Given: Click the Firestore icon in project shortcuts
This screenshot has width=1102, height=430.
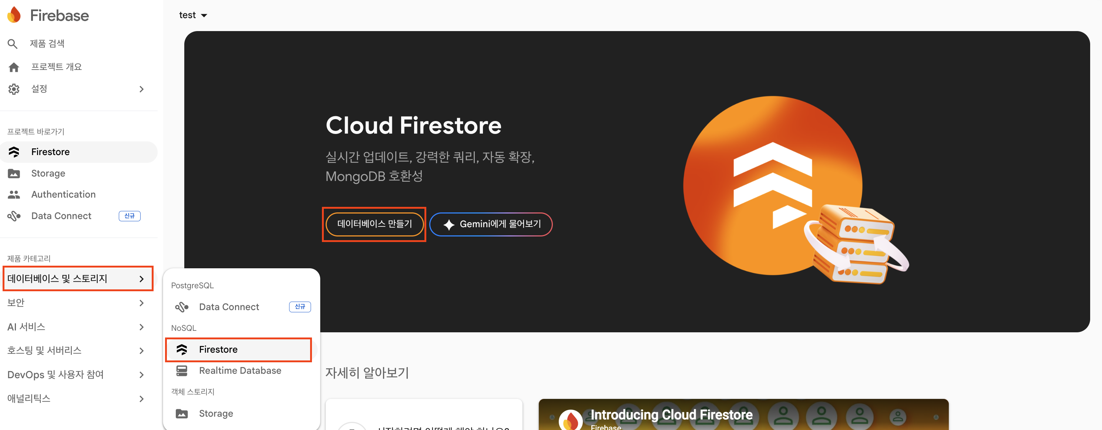Looking at the screenshot, I should coord(14,152).
